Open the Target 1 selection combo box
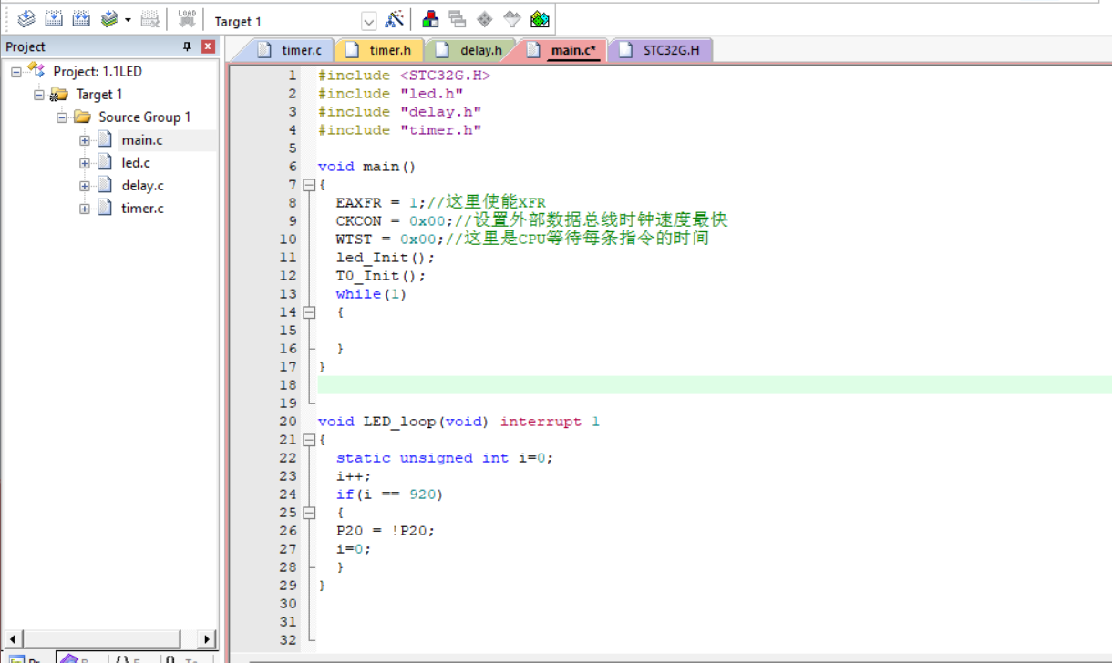This screenshot has height=663, width=1112. (x=293, y=21)
